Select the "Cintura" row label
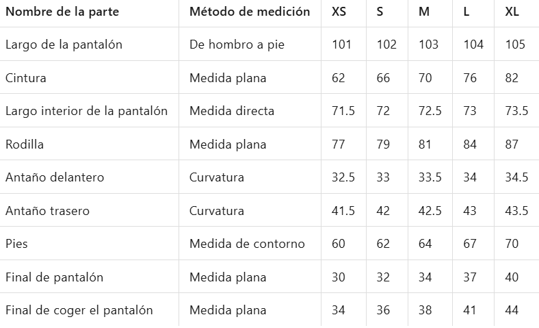Screen dimensions: 539x328 (26, 78)
